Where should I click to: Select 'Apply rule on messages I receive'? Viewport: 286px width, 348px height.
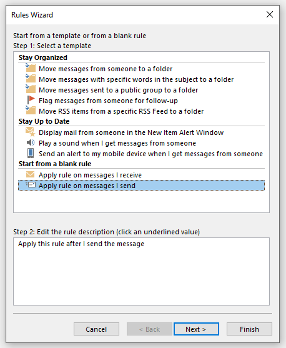(x=90, y=175)
